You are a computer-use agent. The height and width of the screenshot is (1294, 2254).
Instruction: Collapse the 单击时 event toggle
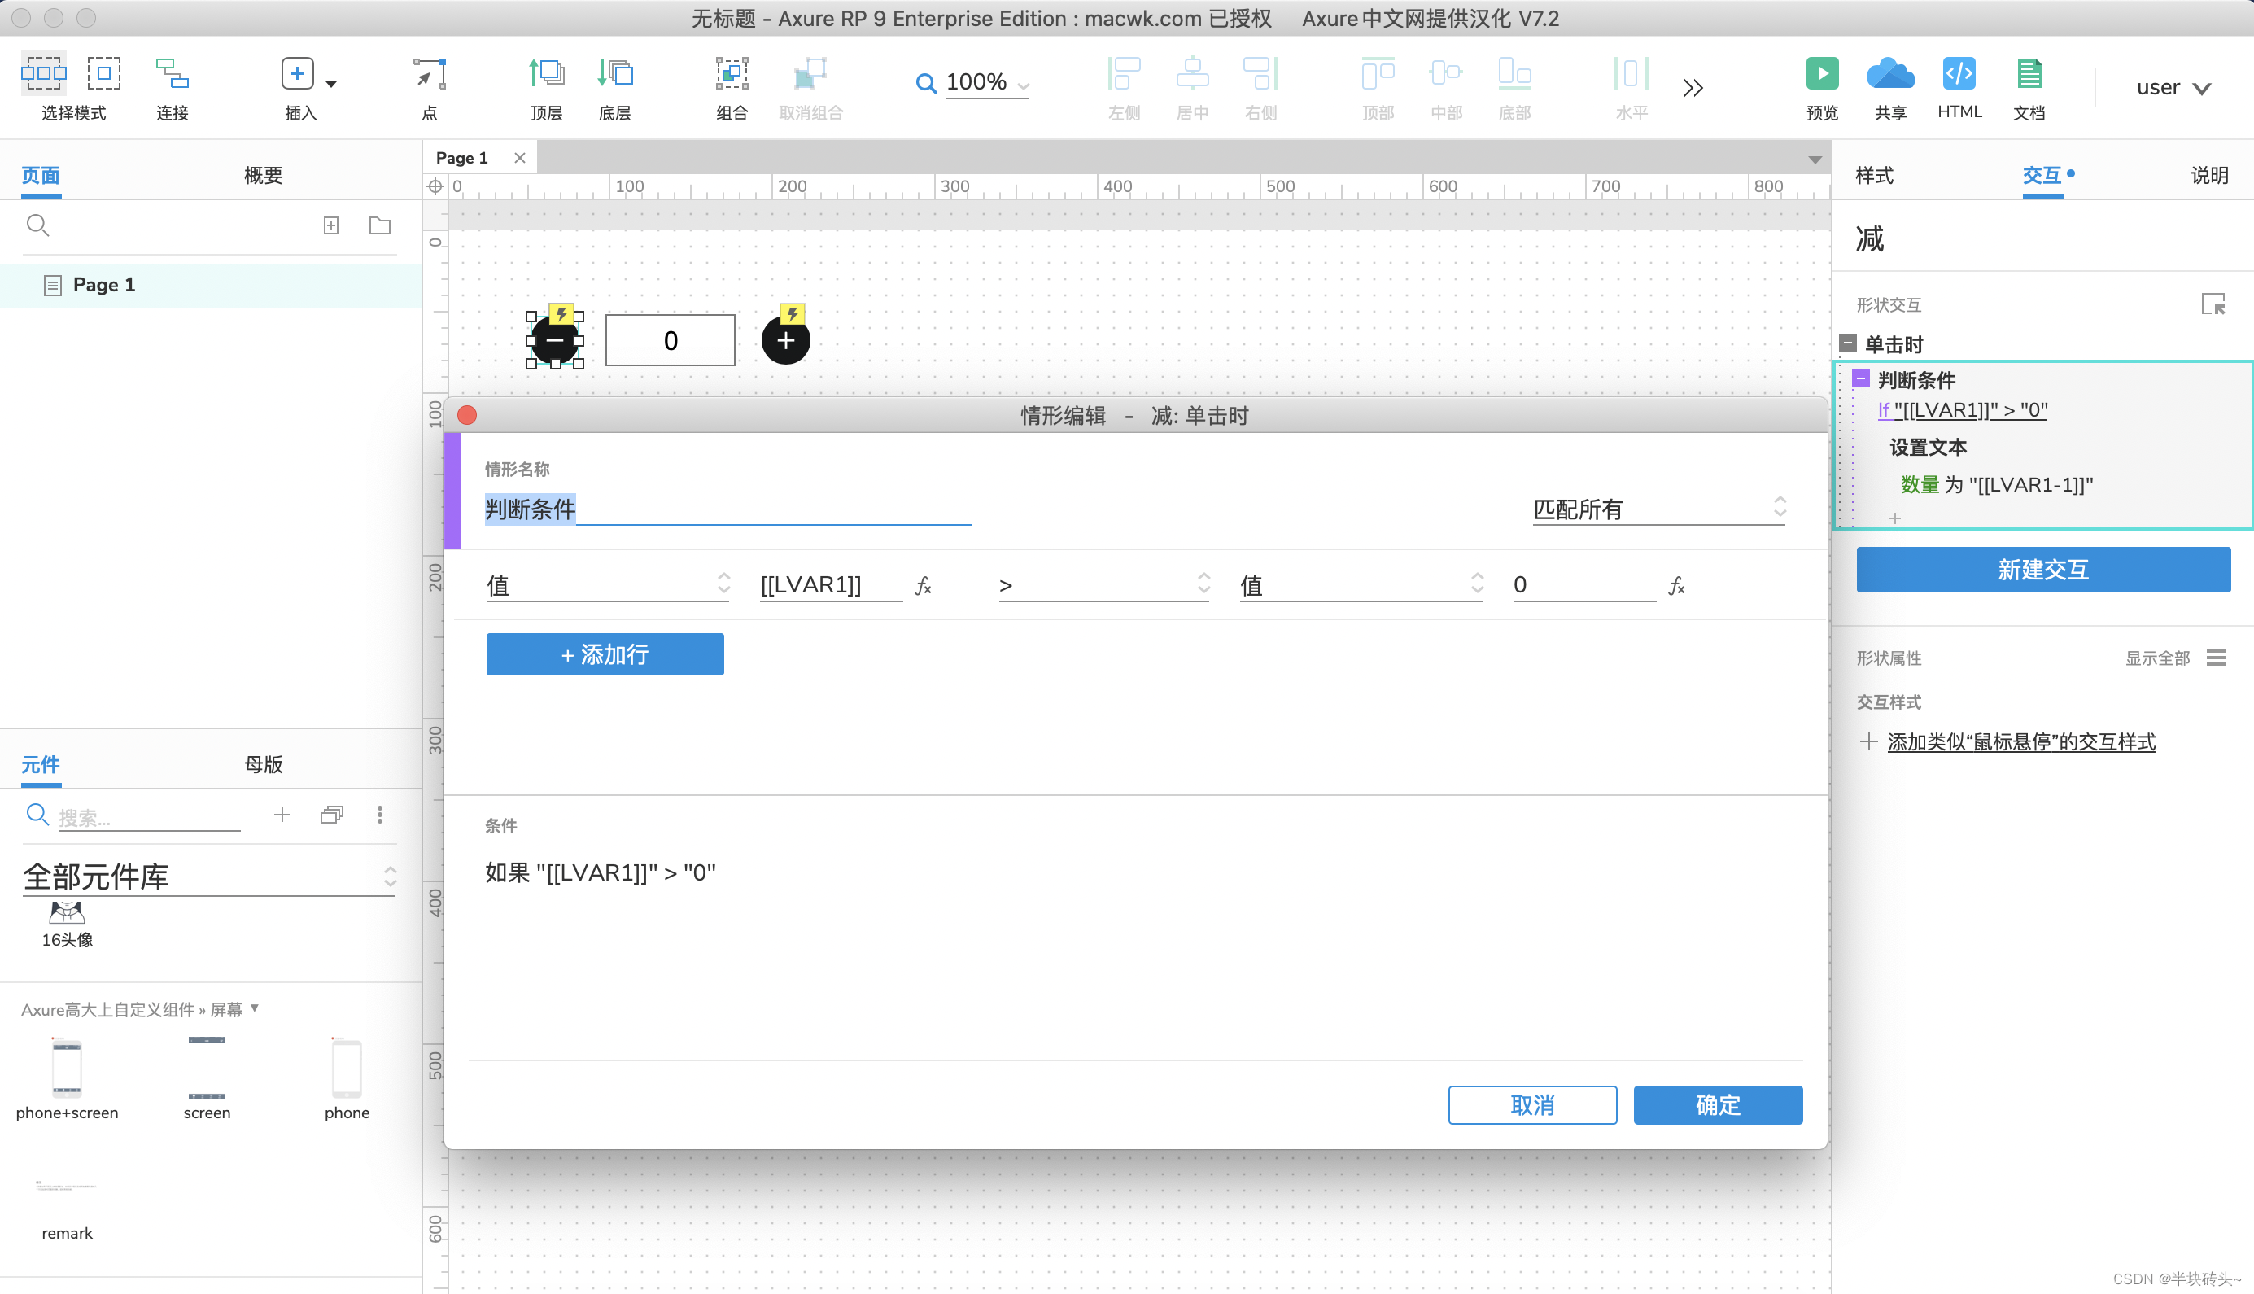(1848, 343)
